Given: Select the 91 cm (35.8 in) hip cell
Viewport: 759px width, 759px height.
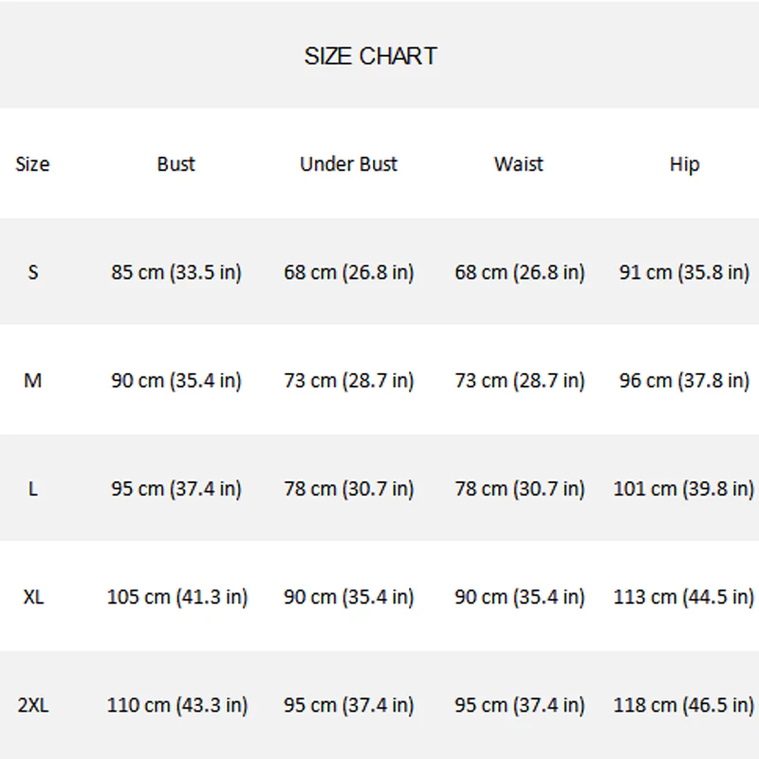Looking at the screenshot, I should tap(684, 272).
